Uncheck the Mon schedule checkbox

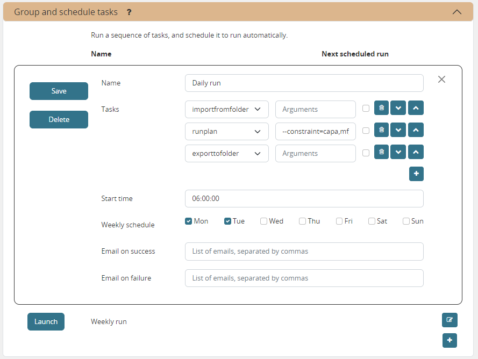189,220
